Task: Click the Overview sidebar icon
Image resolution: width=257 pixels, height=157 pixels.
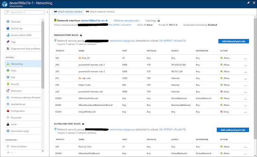Action: tap(8, 21)
